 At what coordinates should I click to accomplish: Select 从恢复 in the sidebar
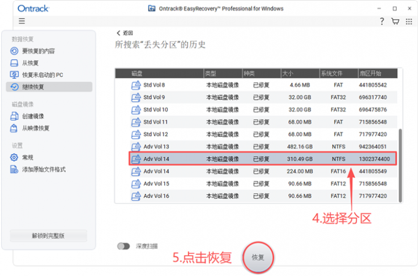tap(30, 63)
